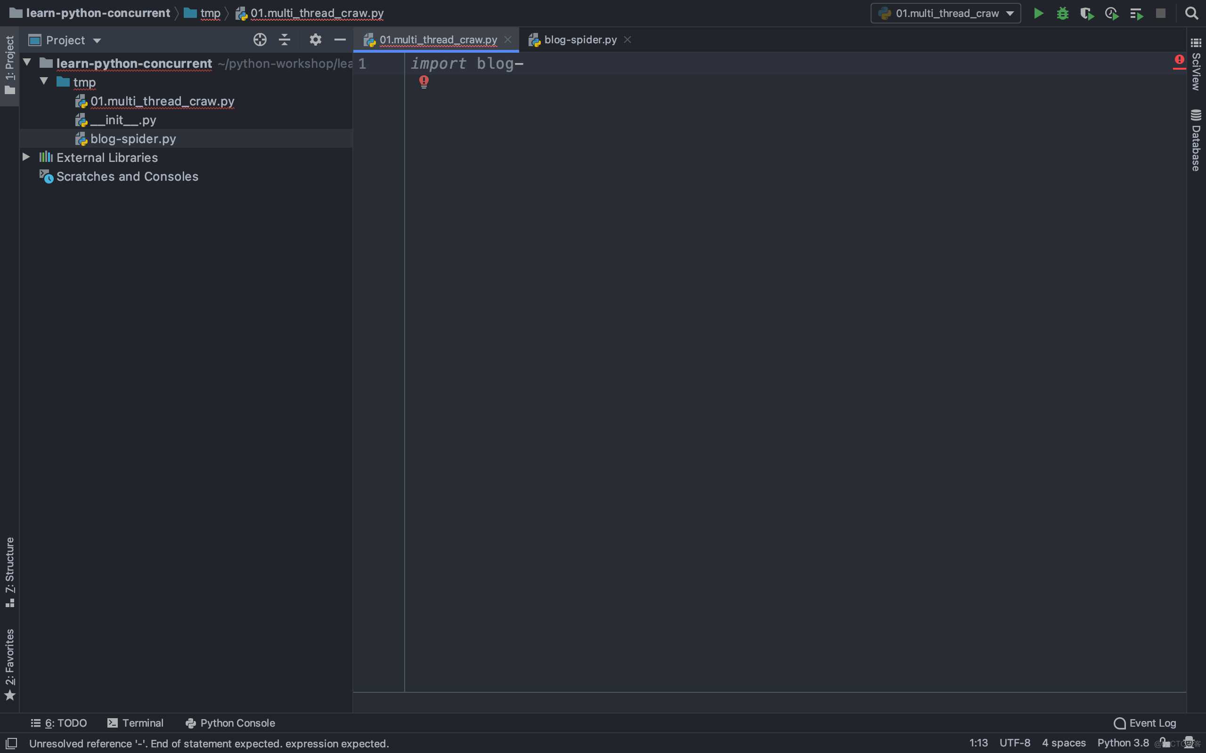Image resolution: width=1206 pixels, height=753 pixels.
Task: Expand the learn-python-concurrent root folder
Action: point(26,63)
